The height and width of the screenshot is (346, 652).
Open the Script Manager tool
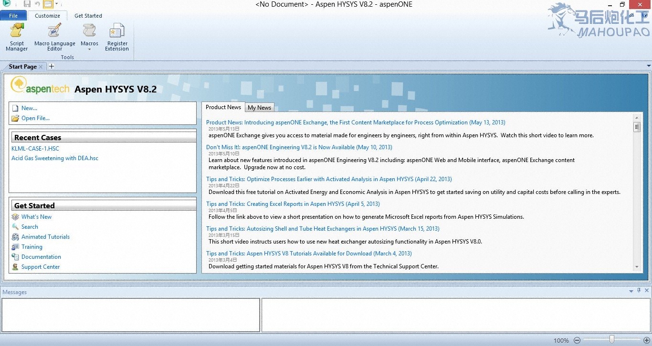pos(17,37)
